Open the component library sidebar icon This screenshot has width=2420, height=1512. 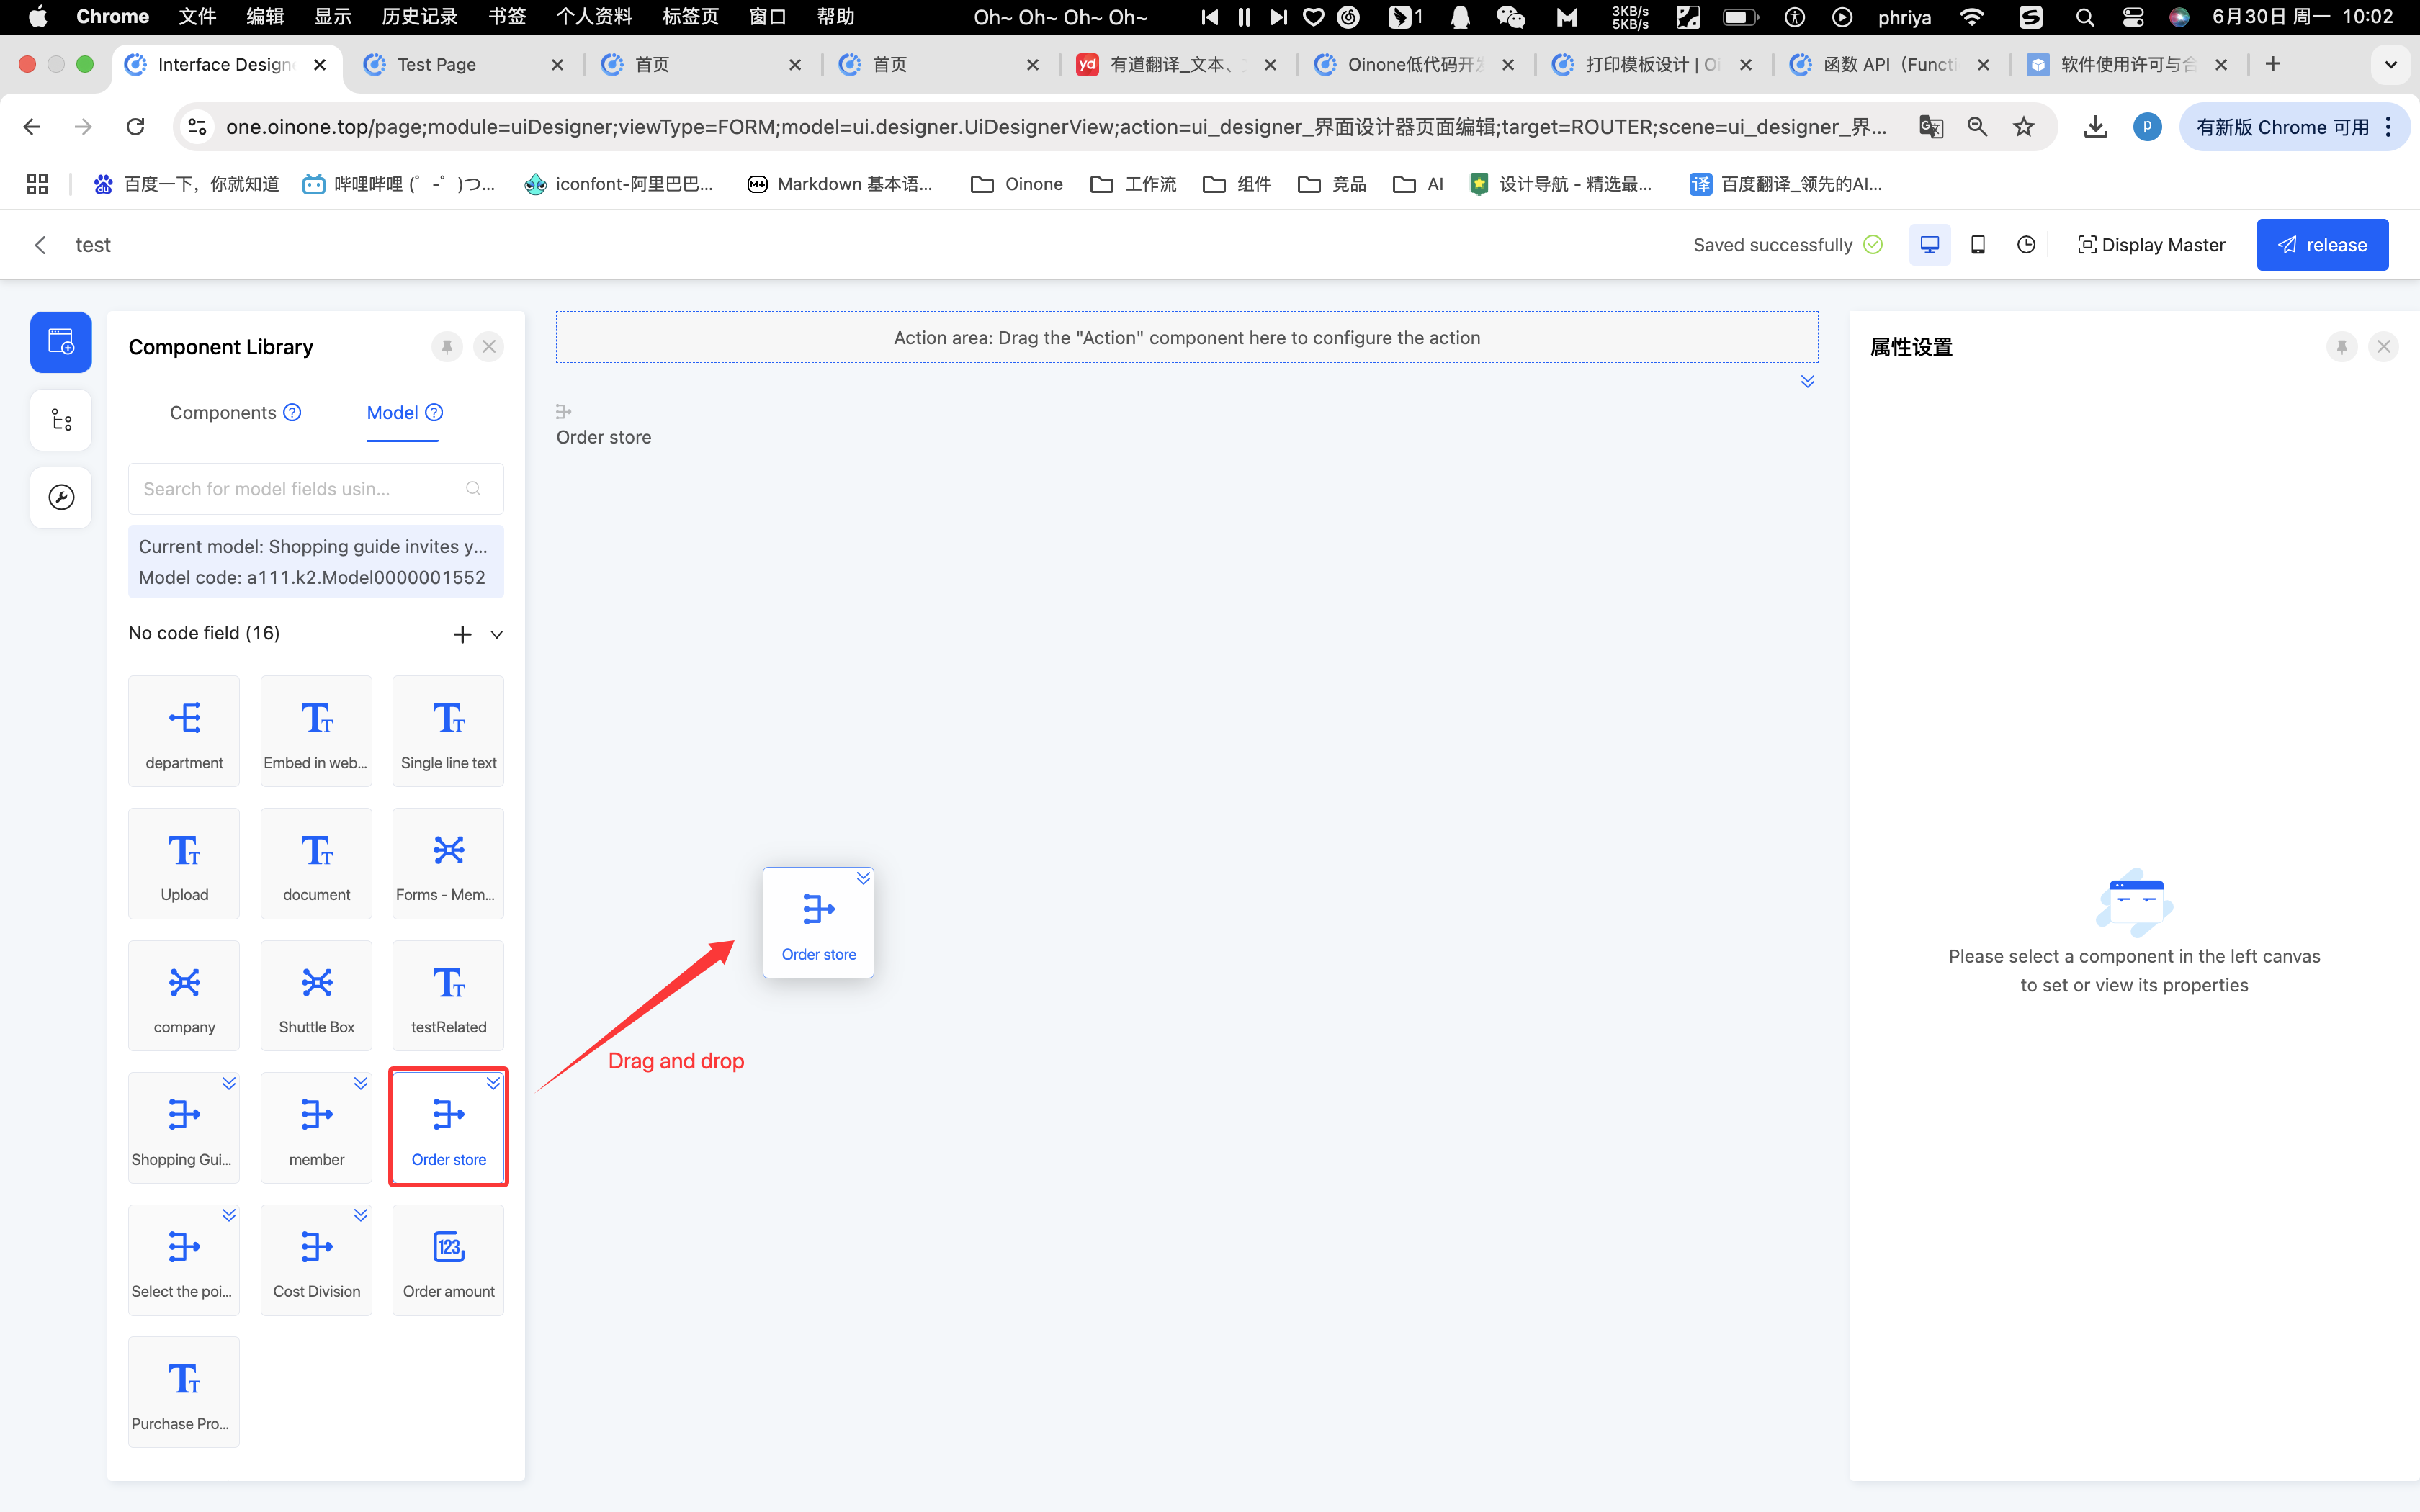tap(61, 342)
